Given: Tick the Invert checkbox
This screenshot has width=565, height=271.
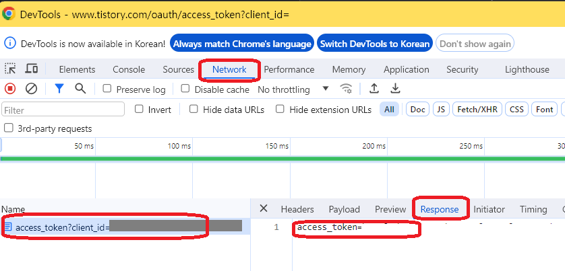Looking at the screenshot, I should (x=139, y=109).
